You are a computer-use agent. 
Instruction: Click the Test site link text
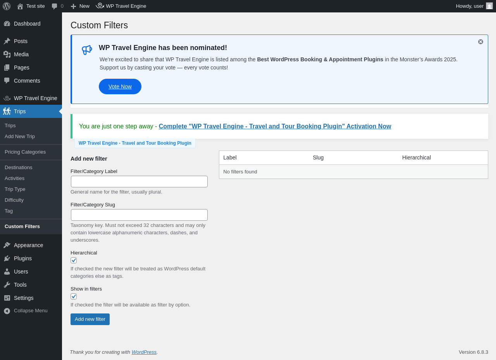(36, 6)
